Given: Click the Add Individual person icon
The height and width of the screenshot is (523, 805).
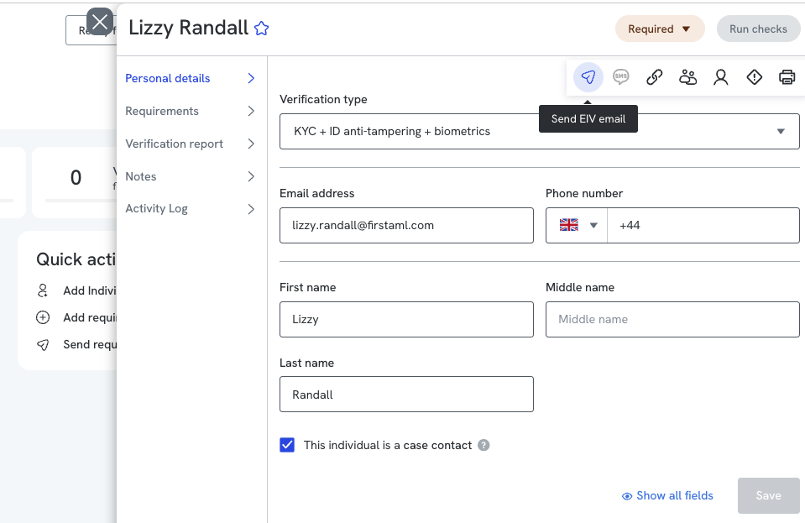Looking at the screenshot, I should (43, 290).
